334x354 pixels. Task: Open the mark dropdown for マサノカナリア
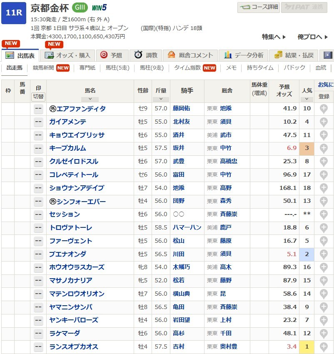(x=38, y=281)
